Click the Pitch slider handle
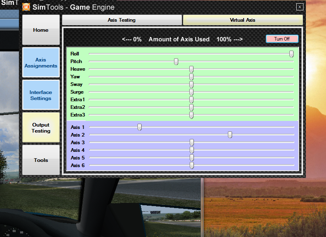 tap(176, 61)
